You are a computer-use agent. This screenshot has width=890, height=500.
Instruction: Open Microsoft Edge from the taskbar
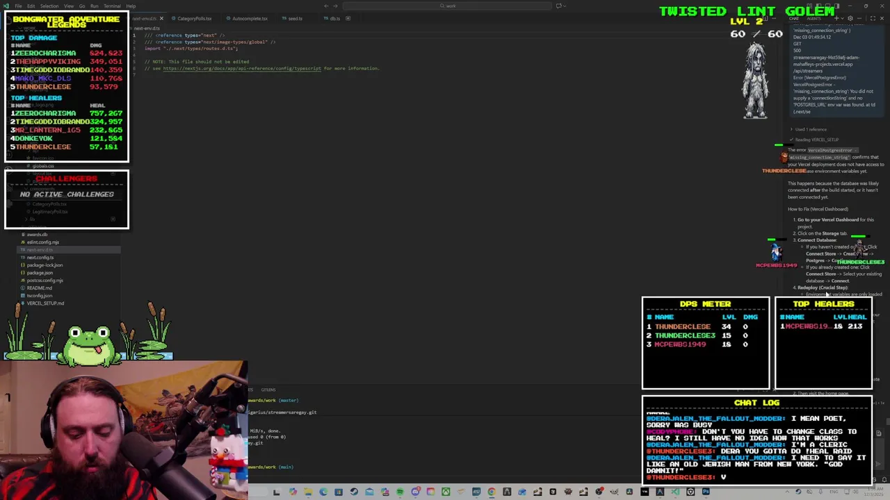[x=323, y=492]
